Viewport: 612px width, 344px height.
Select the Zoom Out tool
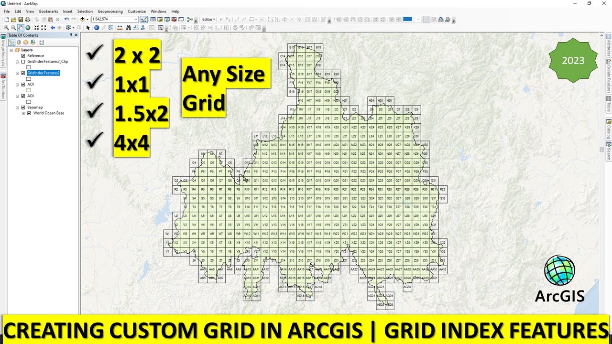pos(13,28)
